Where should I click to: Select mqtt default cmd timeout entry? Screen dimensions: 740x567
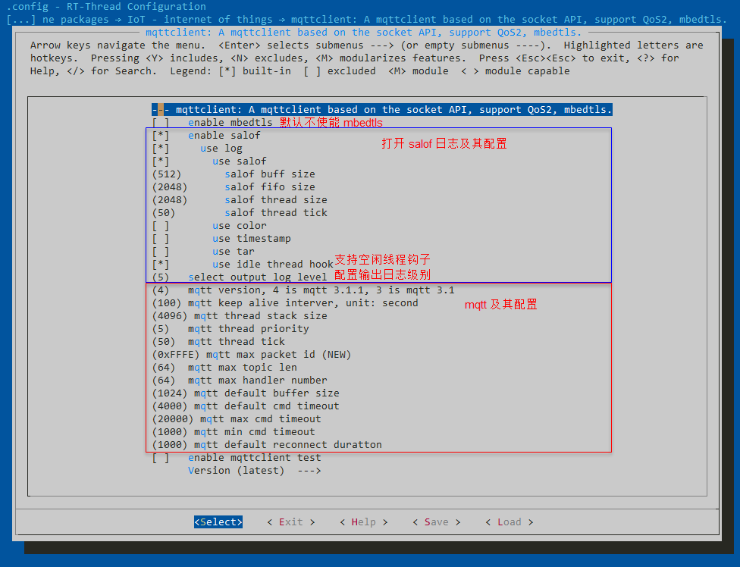click(x=246, y=406)
